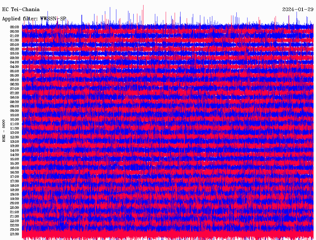The height and width of the screenshot is (240, 316).
Task: Select the 08:30 time label
Action: 15,102
